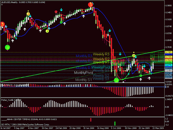This screenshot has width=173, height=130.
Task: Click the yellow circle 2 marker above the November 2007 high
Action: 28,14
